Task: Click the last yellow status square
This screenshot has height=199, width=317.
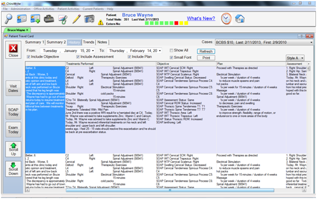Action: click(186, 23)
